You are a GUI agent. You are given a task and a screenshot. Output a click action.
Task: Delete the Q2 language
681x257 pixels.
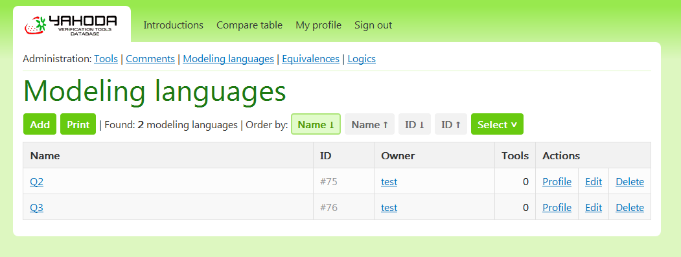tap(630, 181)
